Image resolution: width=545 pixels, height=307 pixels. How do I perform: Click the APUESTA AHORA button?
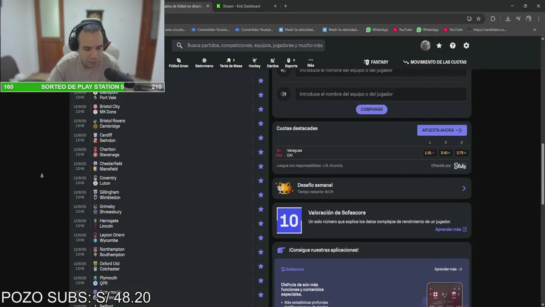(x=442, y=130)
